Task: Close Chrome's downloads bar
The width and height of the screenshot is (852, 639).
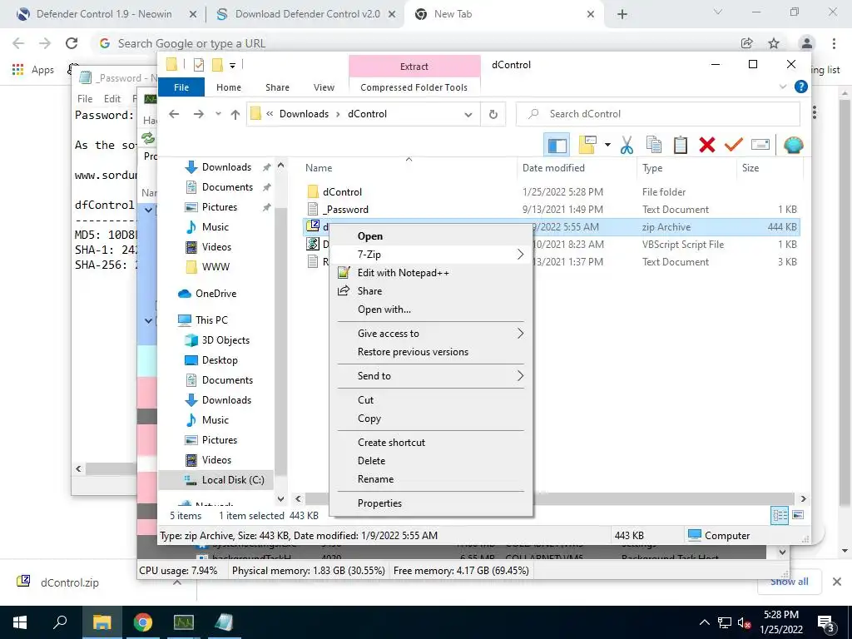Action: 837,582
